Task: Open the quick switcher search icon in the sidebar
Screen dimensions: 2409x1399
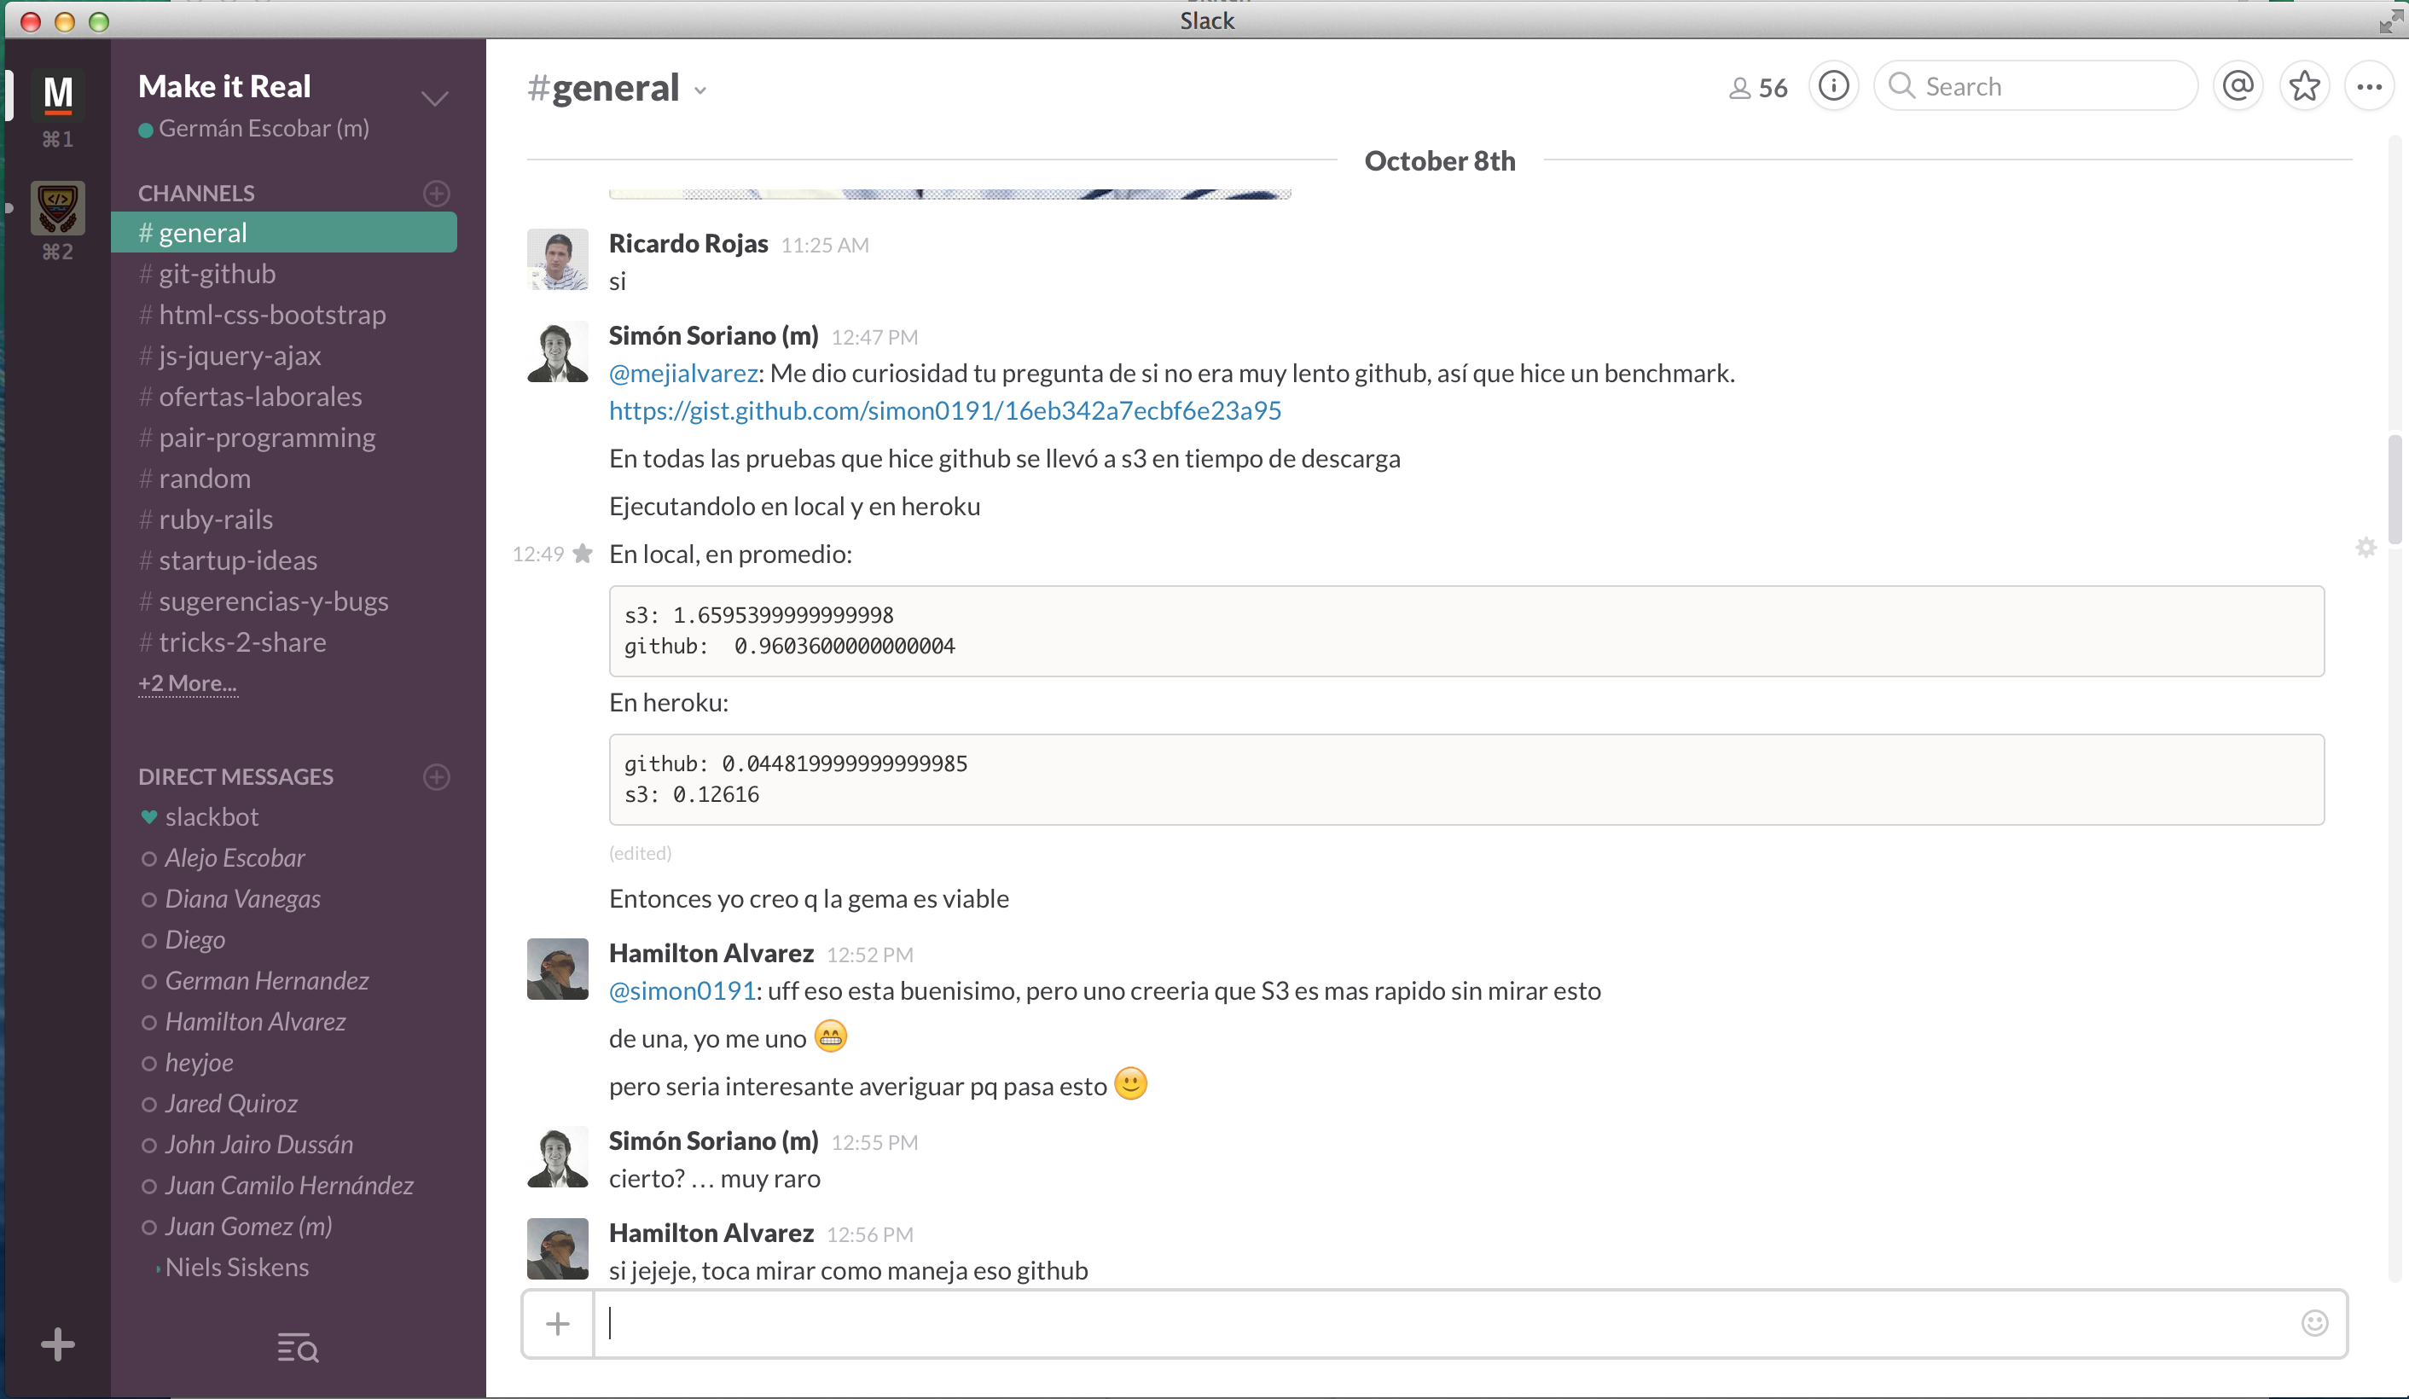Action: click(294, 1349)
